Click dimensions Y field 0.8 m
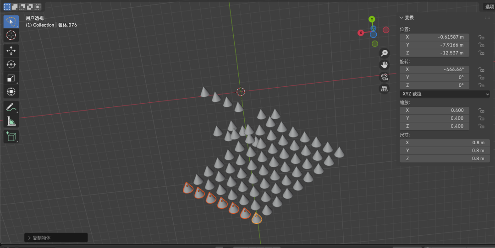The width and height of the screenshot is (495, 248). pyautogui.click(x=445, y=151)
